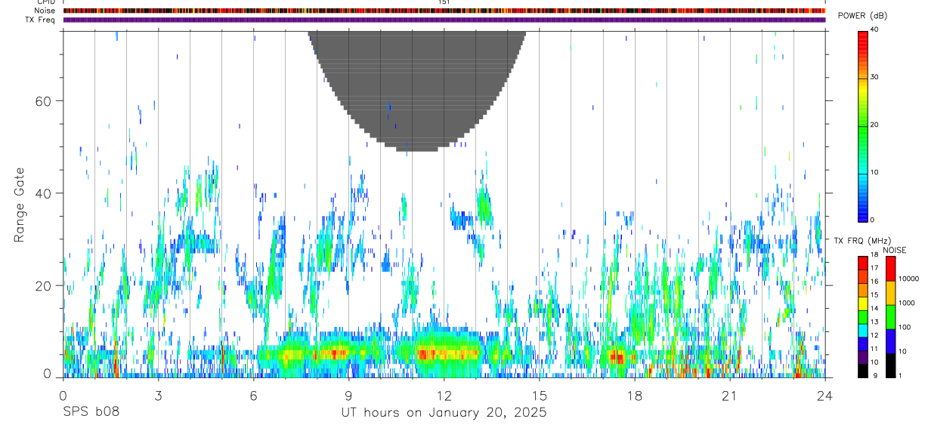The height and width of the screenshot is (428, 928).
Task: Click the '13' label in TX FRQ legend
Action: point(874,322)
